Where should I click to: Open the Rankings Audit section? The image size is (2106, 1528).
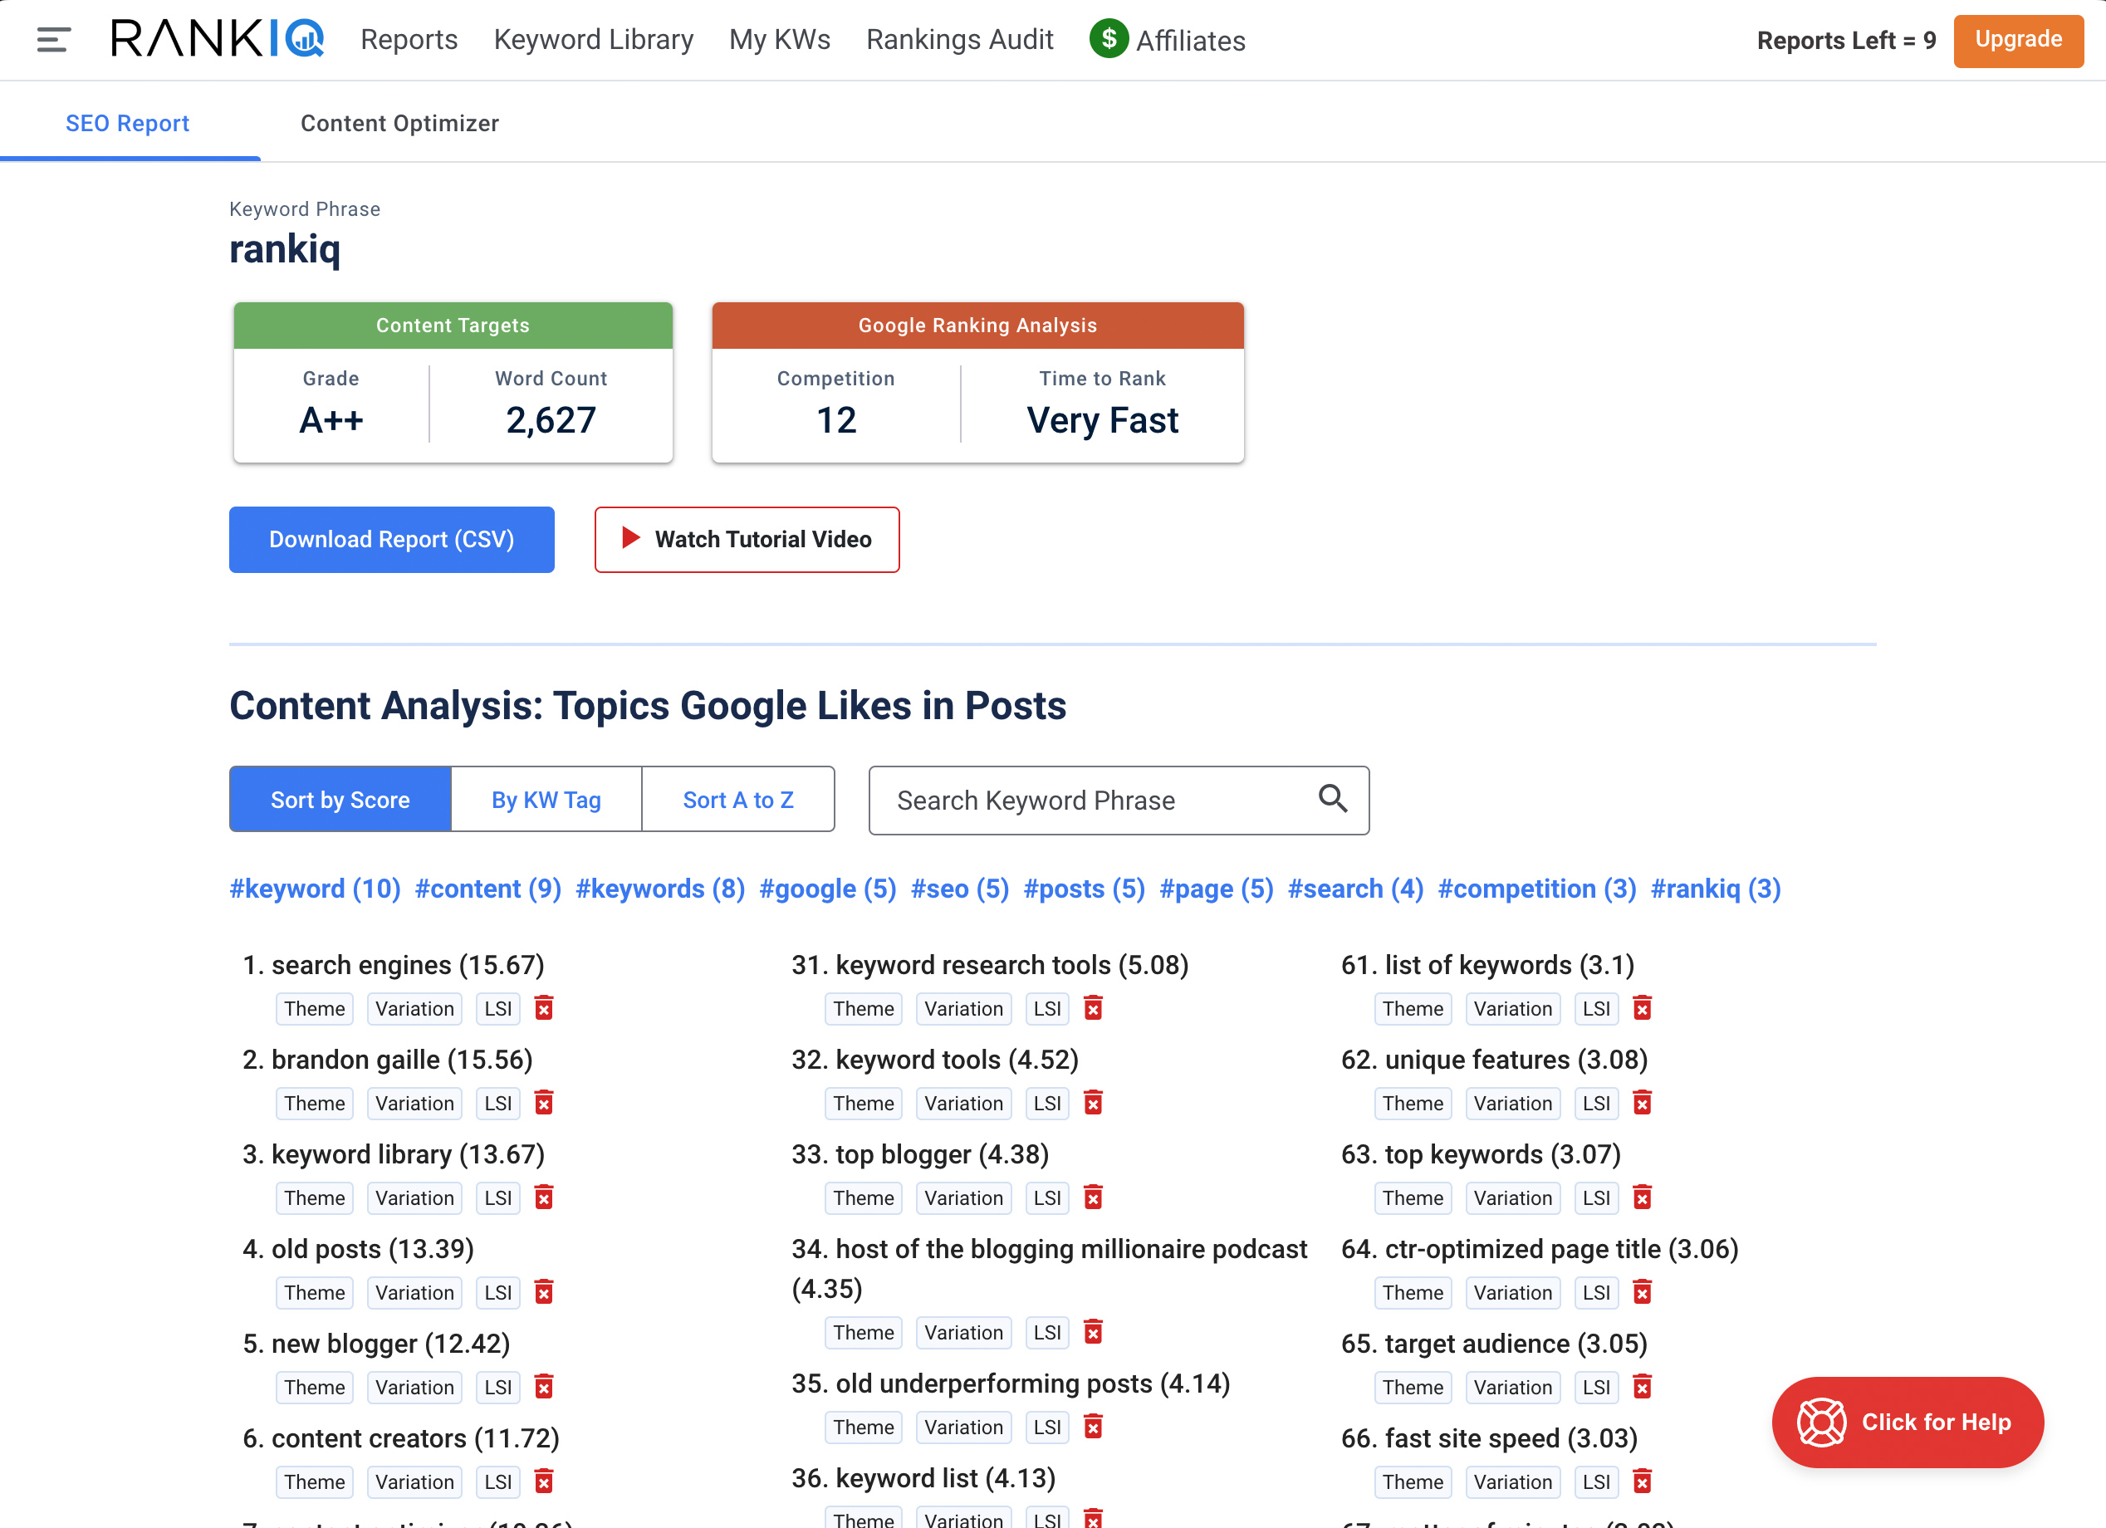[959, 39]
